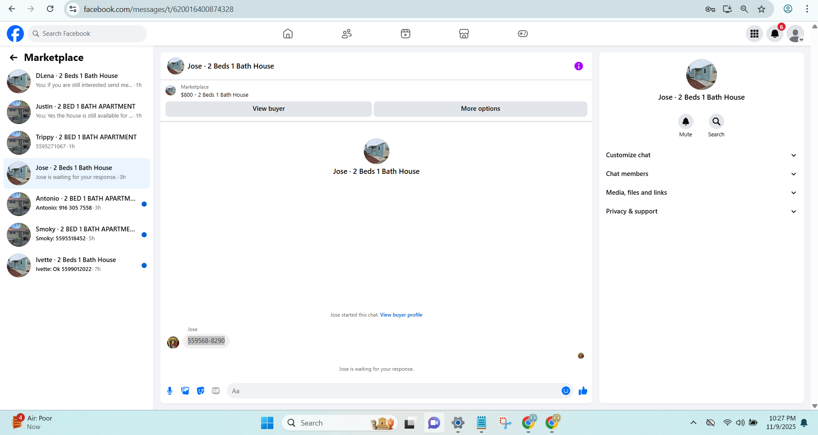Viewport: 818px width, 435px height.
Task: Open DLena 2 Beds 1 Bath House chat
Action: (77, 81)
